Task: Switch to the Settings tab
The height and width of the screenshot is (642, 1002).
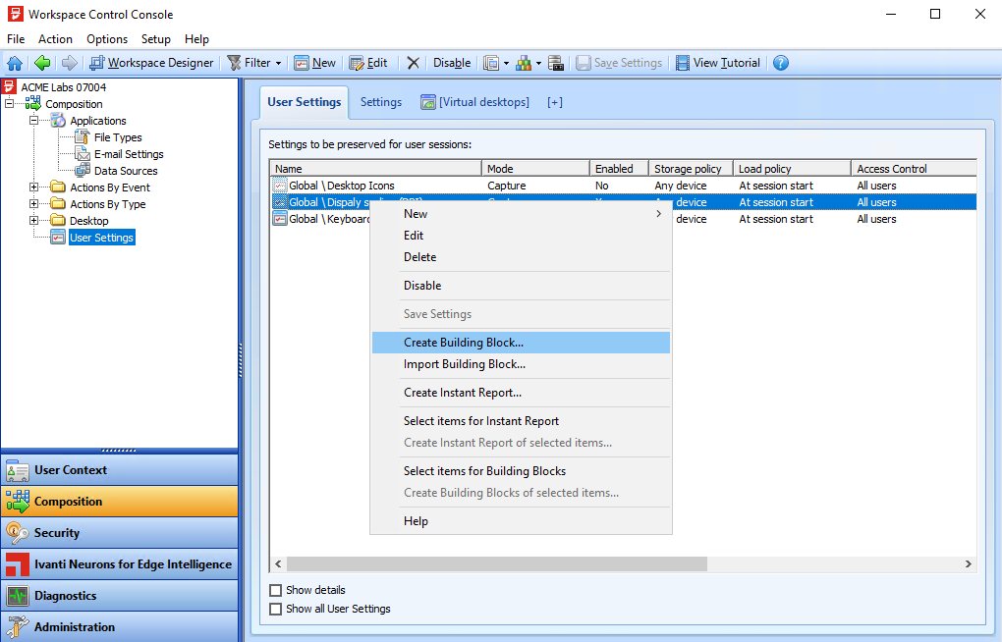Action: coord(381,102)
